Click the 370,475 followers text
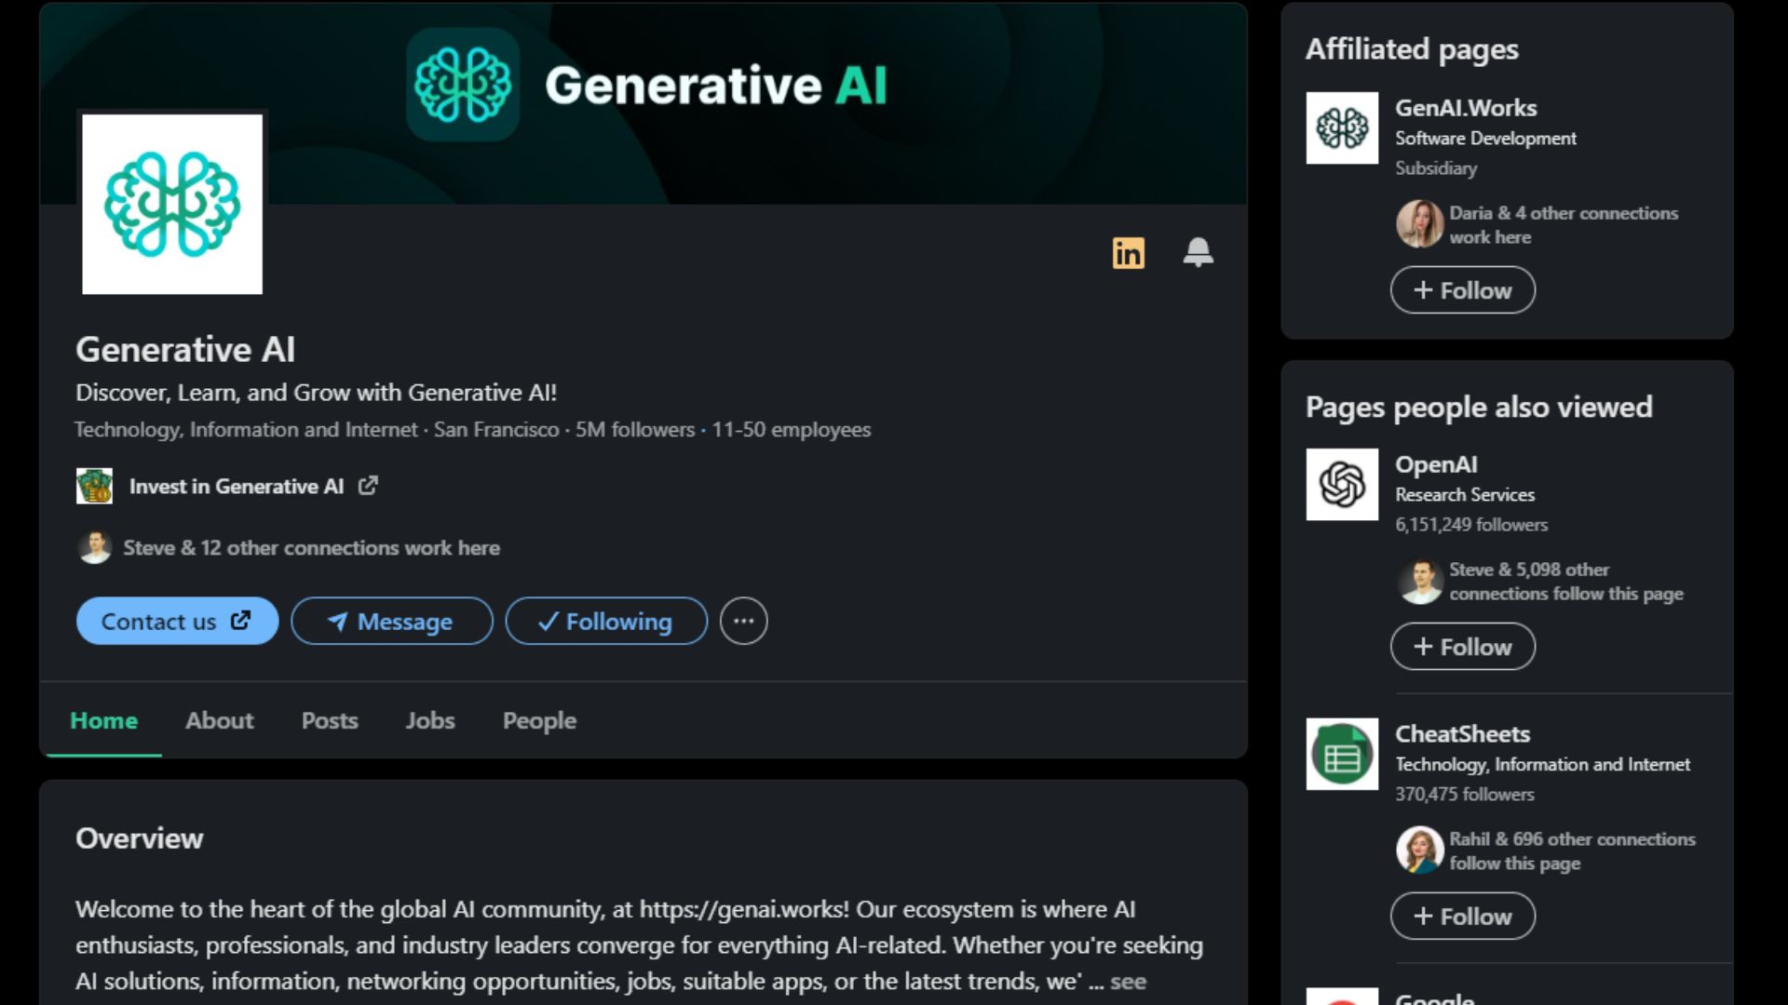Image resolution: width=1788 pixels, height=1005 pixels. pyautogui.click(x=1465, y=795)
